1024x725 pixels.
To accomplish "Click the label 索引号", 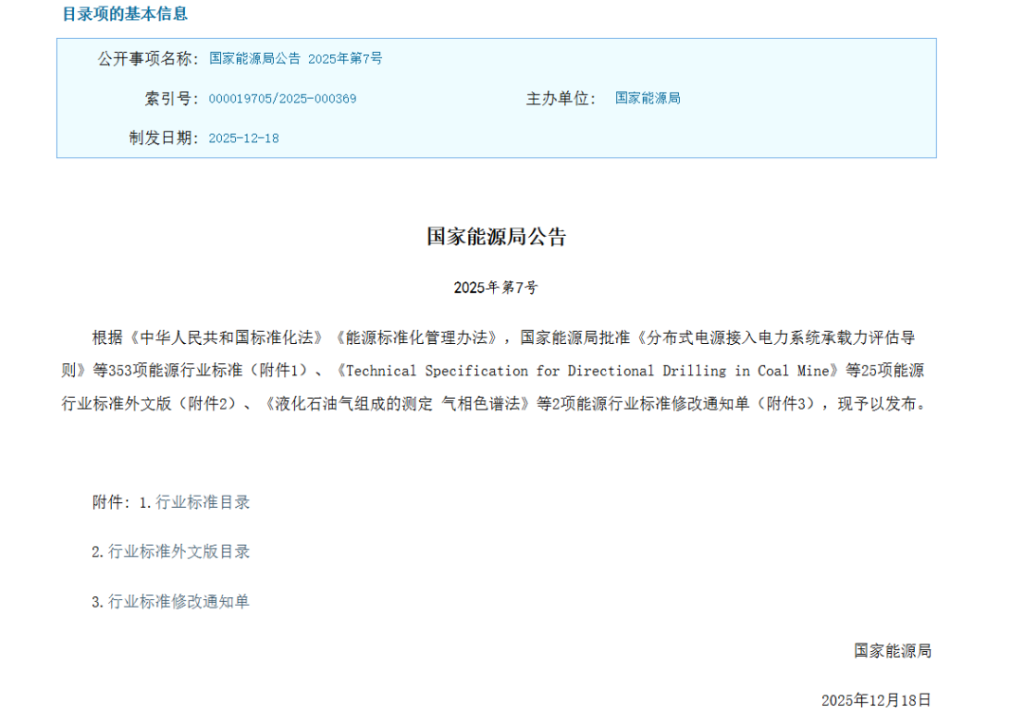I will coord(172,99).
